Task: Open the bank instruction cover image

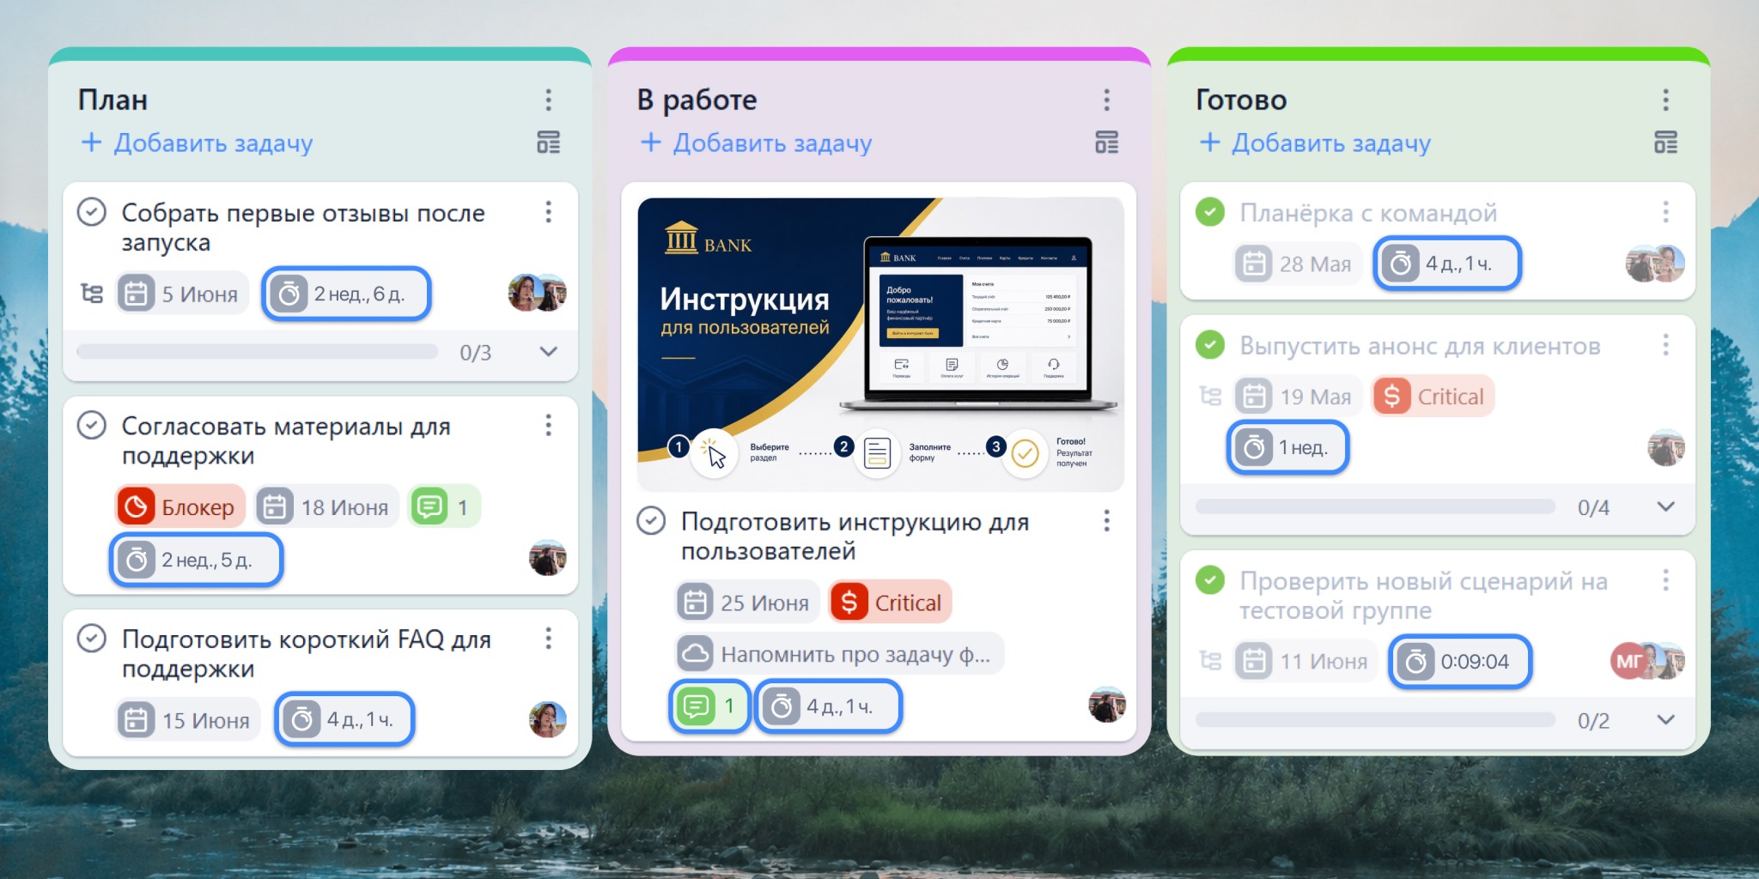Action: pos(880,344)
